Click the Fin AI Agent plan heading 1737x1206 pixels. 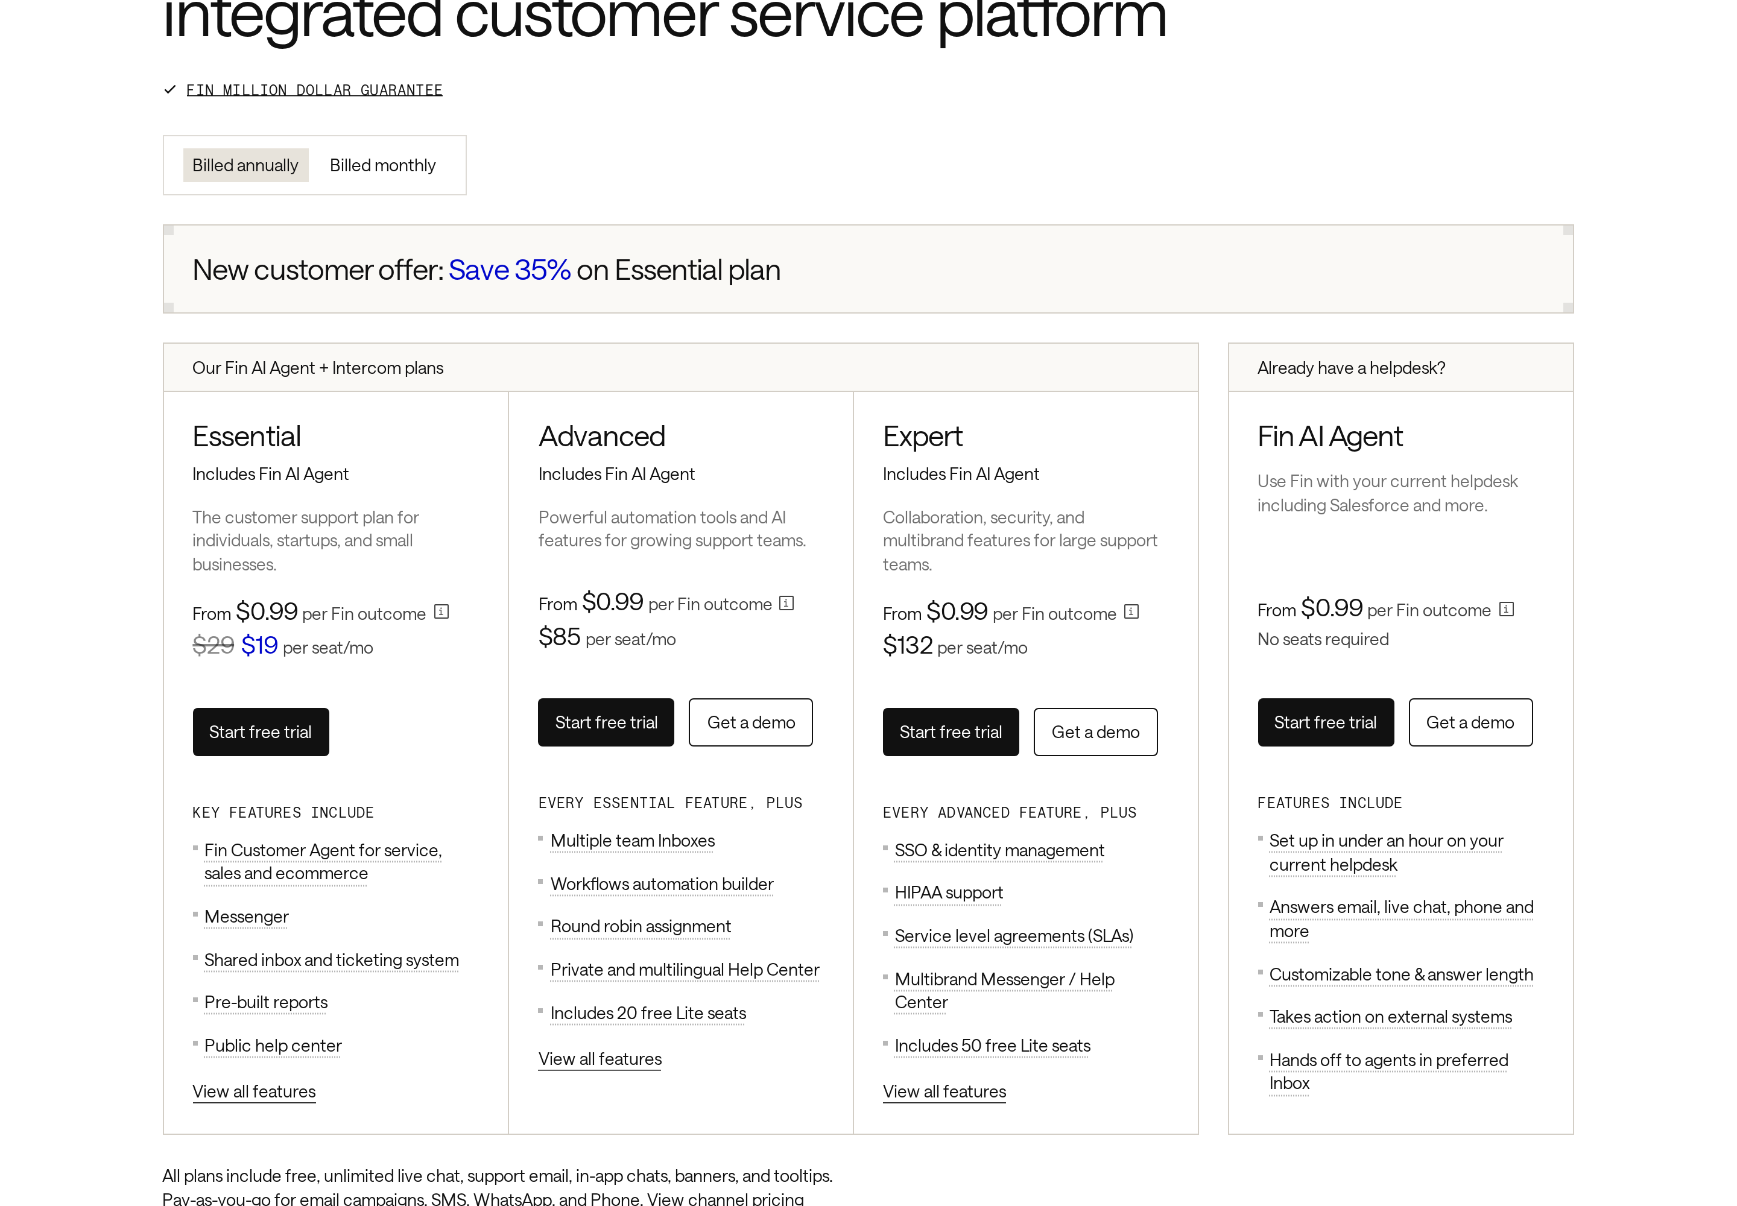pos(1329,437)
